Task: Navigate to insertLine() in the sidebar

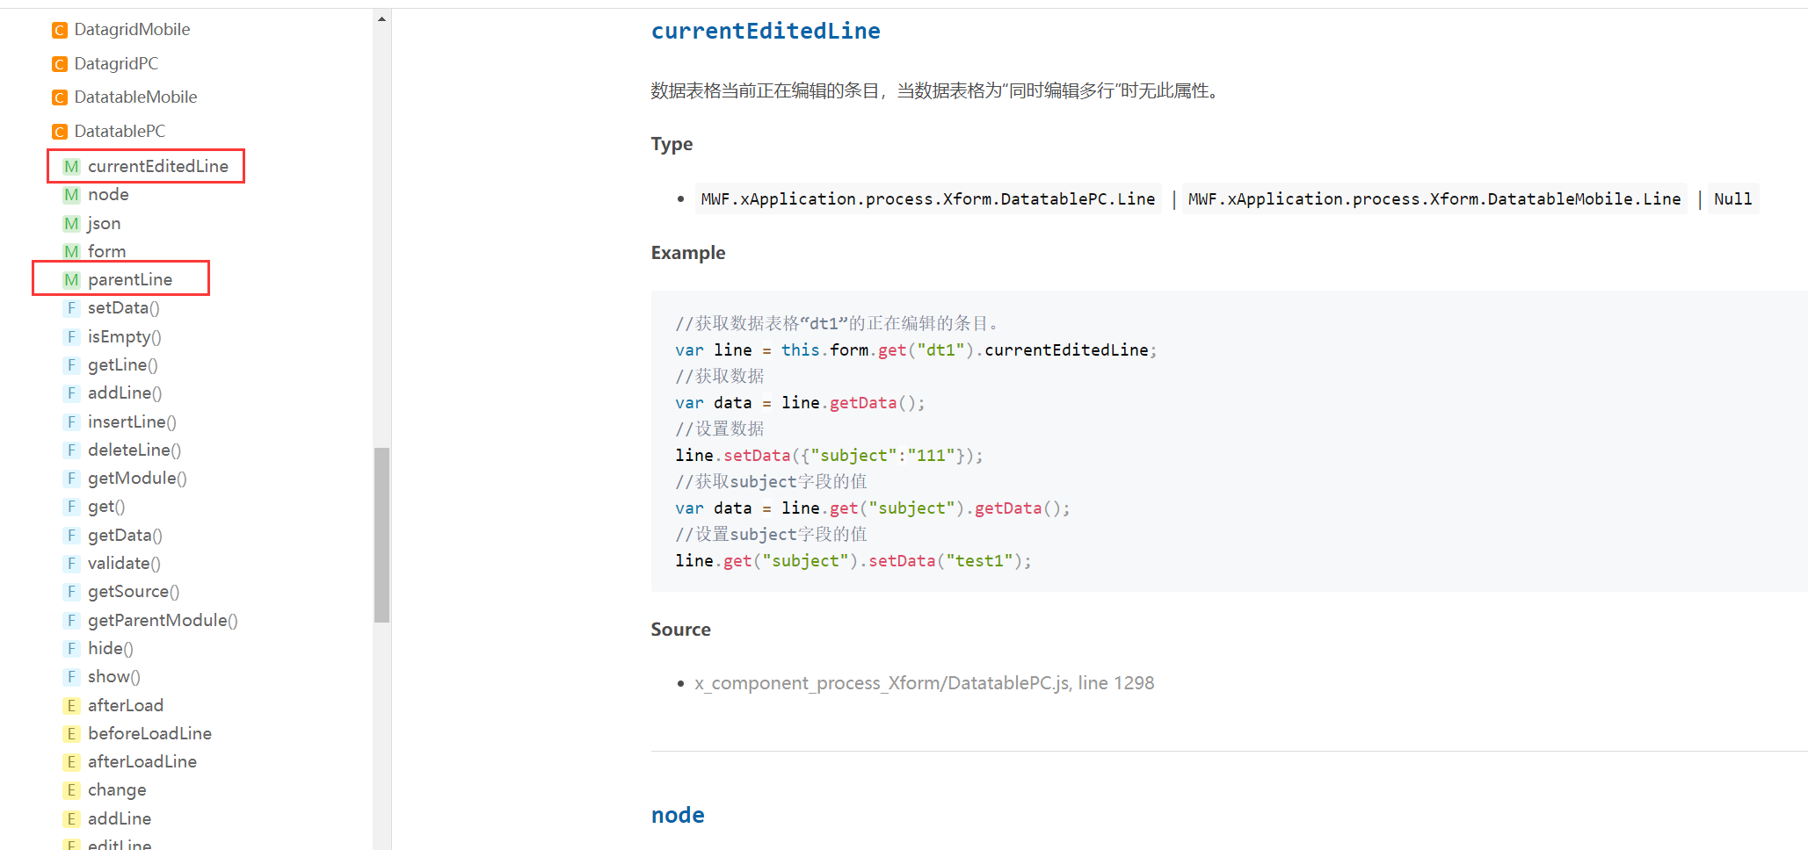Action: click(x=132, y=422)
